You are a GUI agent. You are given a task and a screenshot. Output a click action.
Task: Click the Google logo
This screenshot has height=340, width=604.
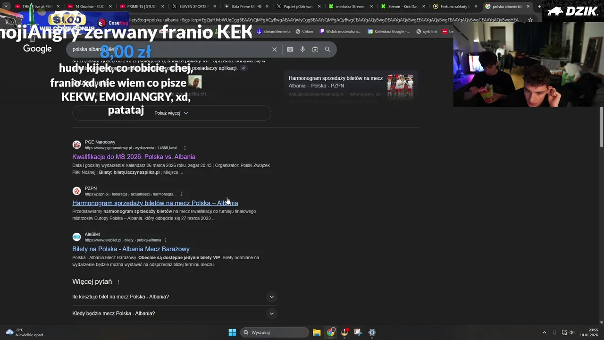37,49
